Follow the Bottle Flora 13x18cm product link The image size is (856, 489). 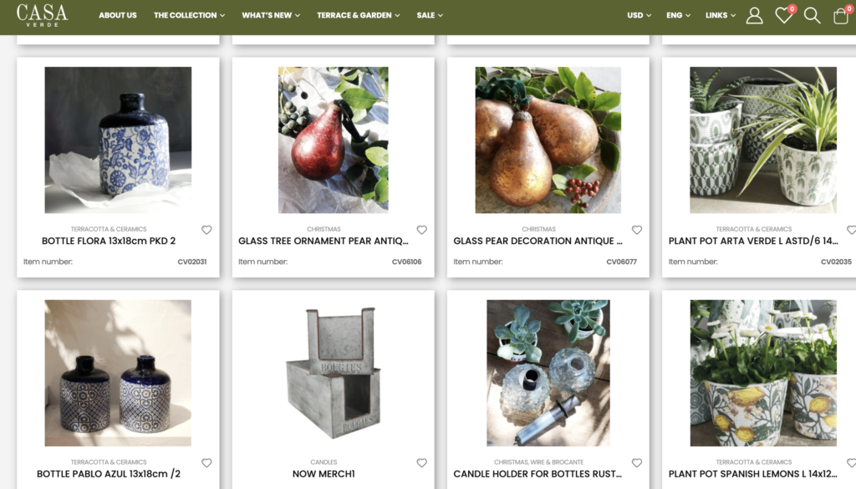pos(109,241)
